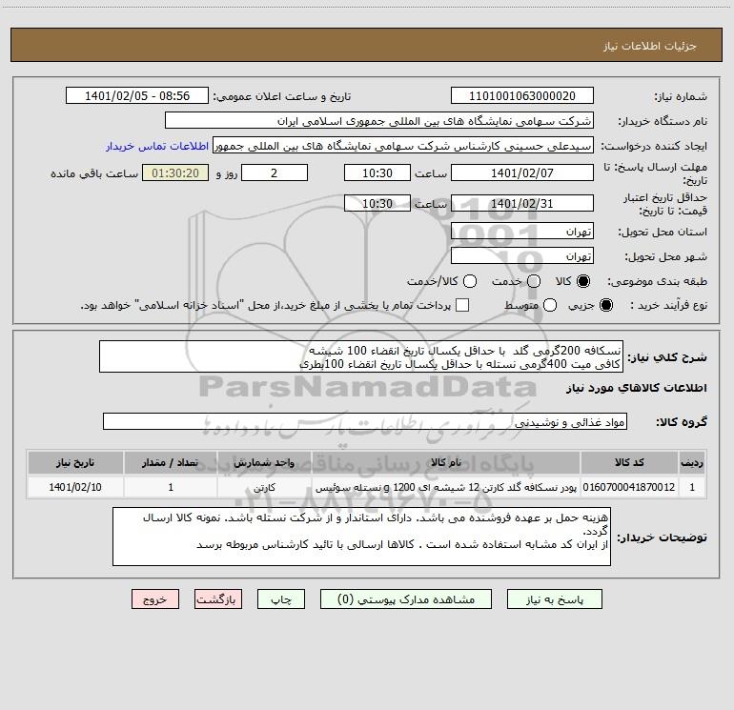
Task: Click the delivery province field تهران
Action: (522, 231)
